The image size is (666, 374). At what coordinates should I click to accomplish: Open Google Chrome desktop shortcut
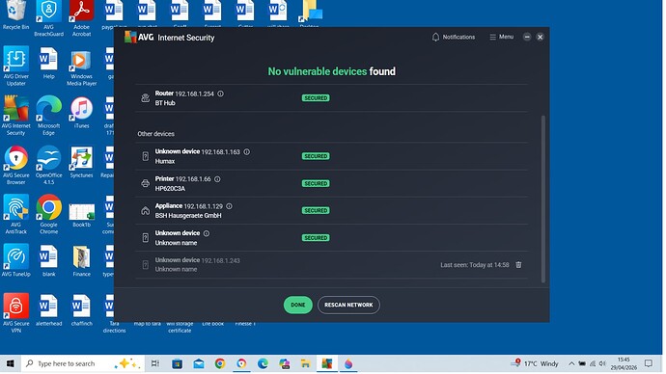[x=48, y=214]
